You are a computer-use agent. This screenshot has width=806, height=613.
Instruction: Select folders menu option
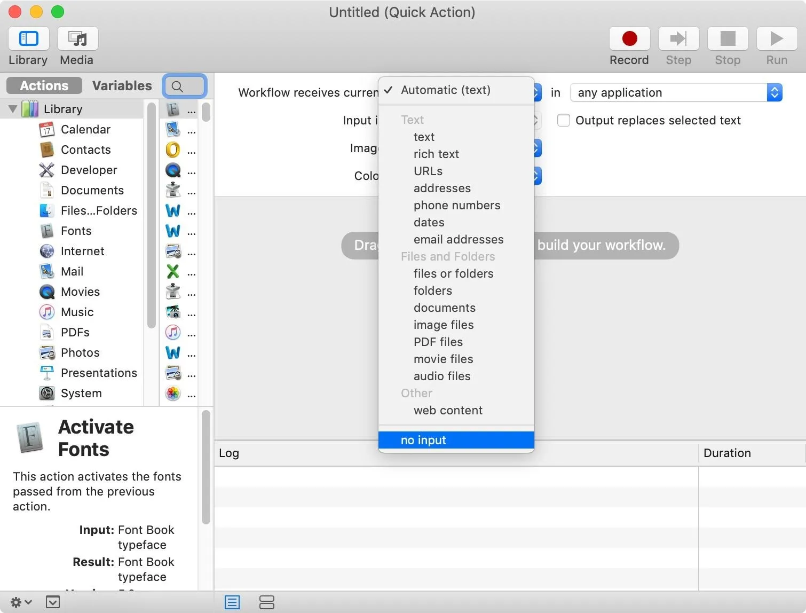[456, 290]
